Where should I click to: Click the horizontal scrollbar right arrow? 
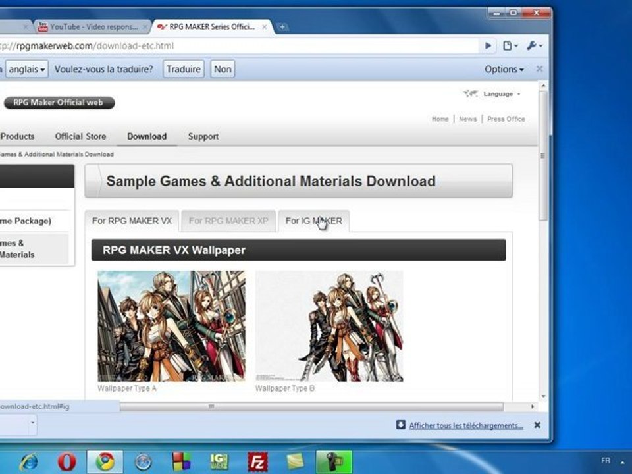pyautogui.click(x=533, y=407)
